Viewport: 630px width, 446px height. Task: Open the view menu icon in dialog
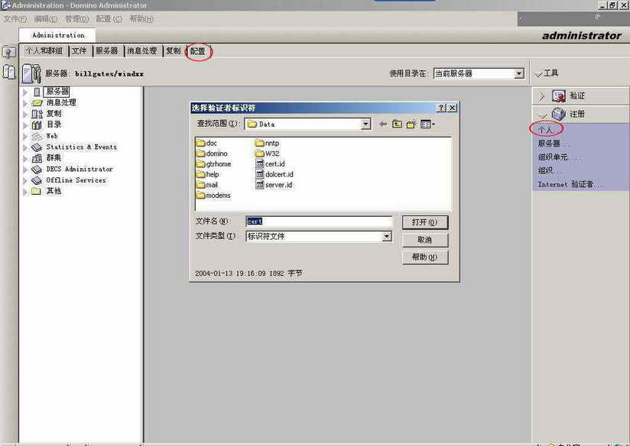[427, 124]
